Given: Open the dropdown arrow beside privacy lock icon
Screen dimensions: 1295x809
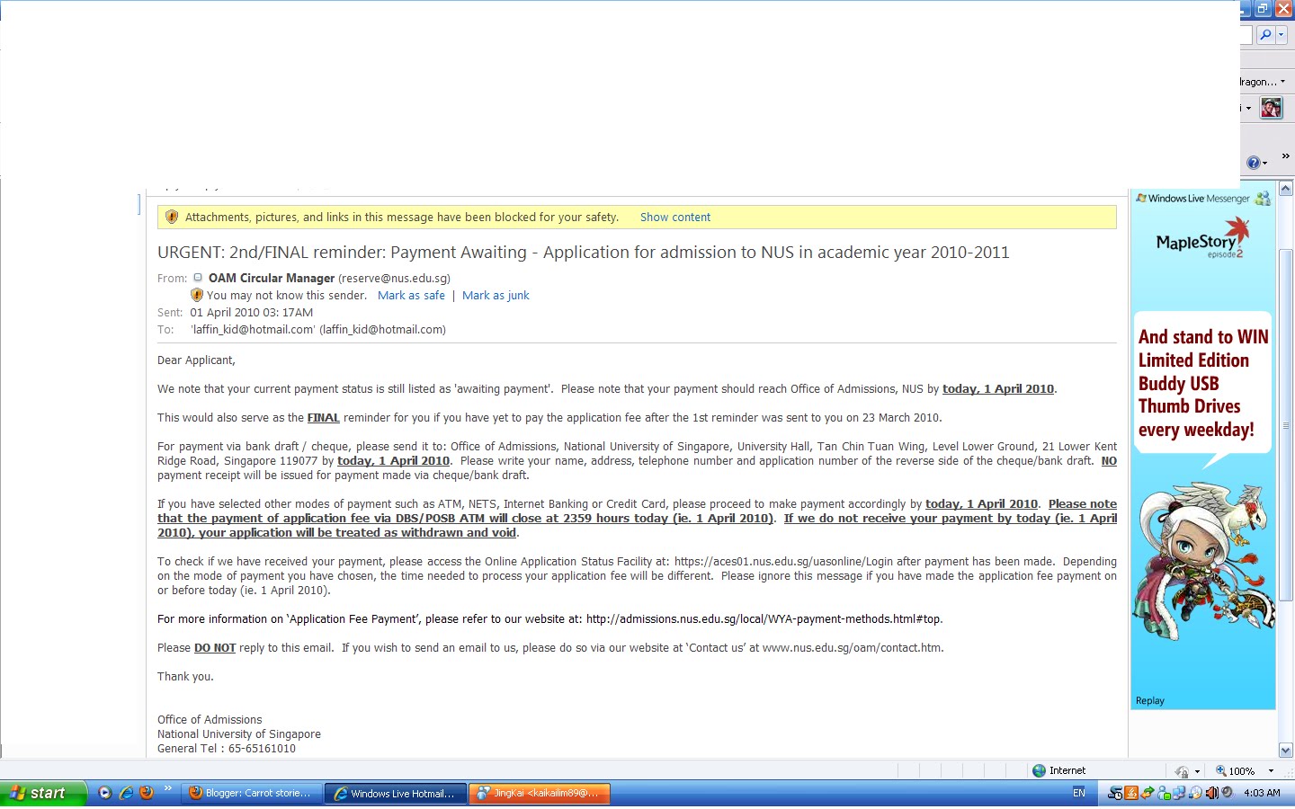Looking at the screenshot, I should coord(1197,771).
